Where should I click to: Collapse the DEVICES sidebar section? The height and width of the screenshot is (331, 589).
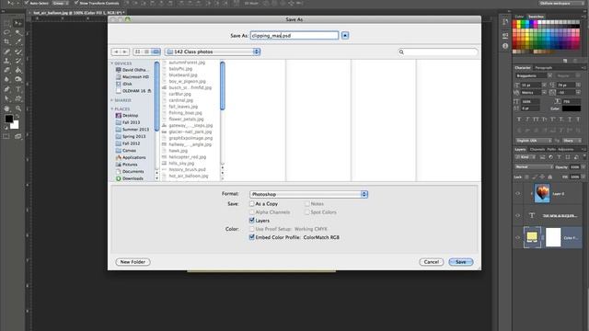(x=112, y=63)
